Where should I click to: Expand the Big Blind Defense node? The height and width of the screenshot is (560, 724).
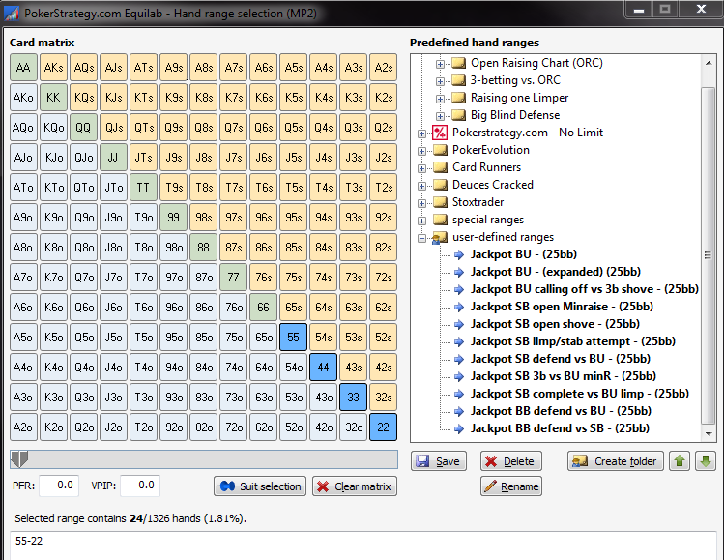click(440, 116)
